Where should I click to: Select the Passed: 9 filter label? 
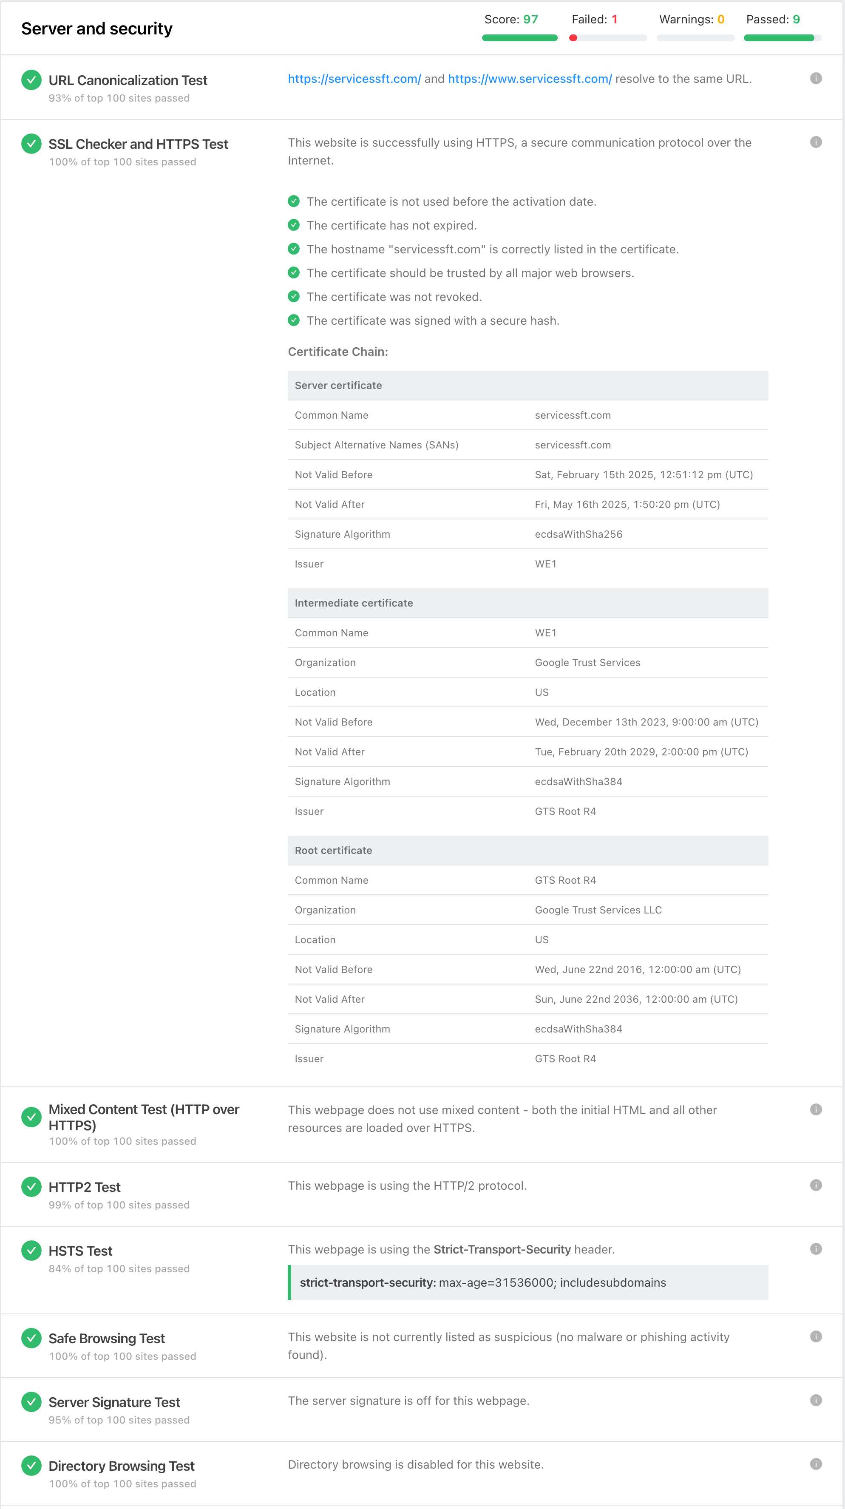tap(773, 19)
